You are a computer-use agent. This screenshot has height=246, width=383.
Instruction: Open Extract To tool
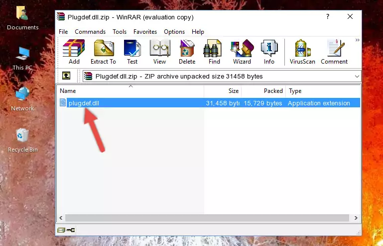click(103, 52)
